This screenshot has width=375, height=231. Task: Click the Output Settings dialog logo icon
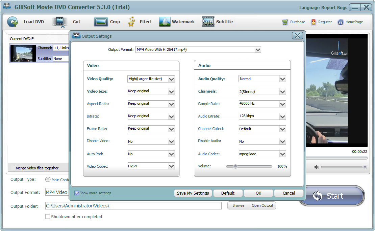click(x=76, y=35)
